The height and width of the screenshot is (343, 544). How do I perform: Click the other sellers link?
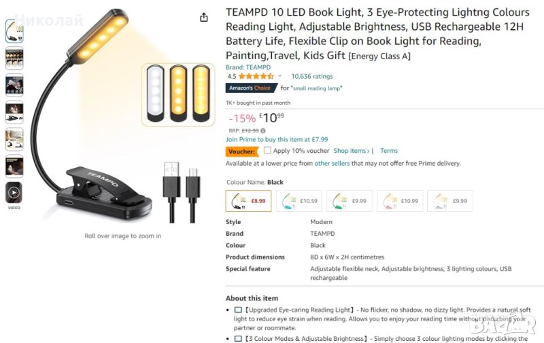pos(330,163)
